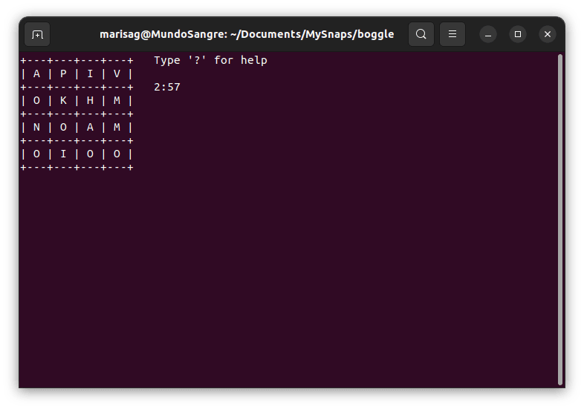Click the terminal vertical scrollbar
This screenshot has width=584, height=409.
point(560,220)
